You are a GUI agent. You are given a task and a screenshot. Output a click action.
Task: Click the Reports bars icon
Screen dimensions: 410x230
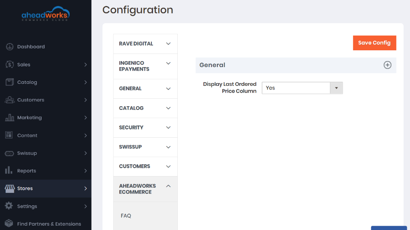9,170
